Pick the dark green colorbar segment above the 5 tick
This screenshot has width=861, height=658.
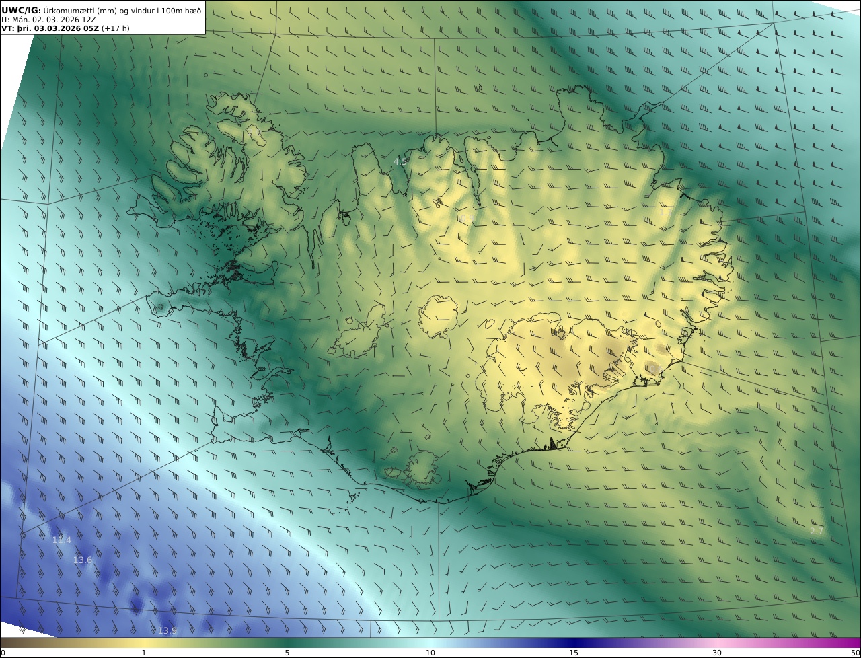tap(287, 643)
